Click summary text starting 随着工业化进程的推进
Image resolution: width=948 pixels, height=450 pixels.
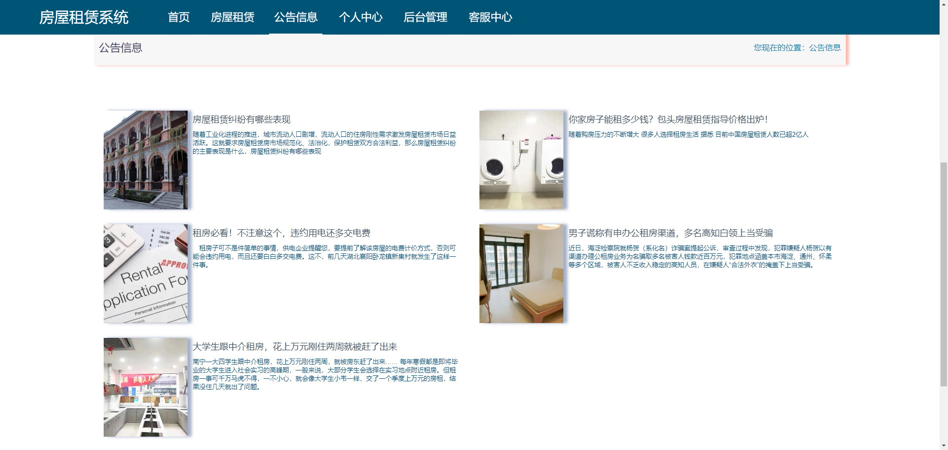324,143
